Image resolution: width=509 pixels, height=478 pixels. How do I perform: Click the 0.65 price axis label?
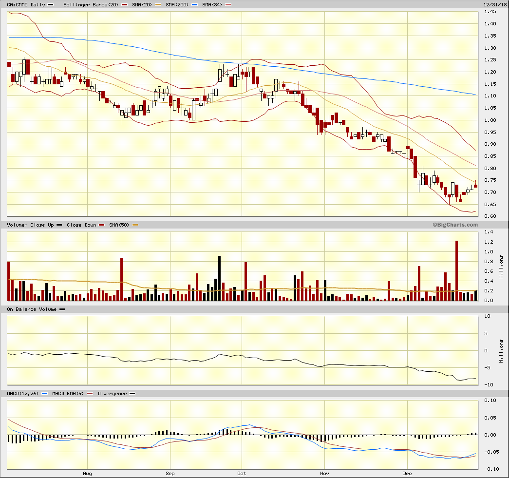[x=490, y=205]
